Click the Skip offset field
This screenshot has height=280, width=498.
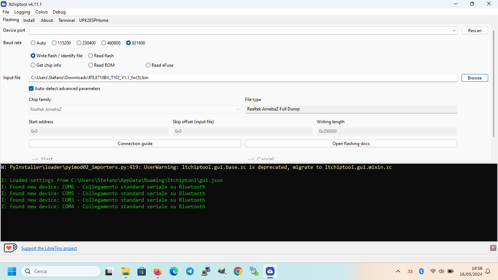pos(243,131)
